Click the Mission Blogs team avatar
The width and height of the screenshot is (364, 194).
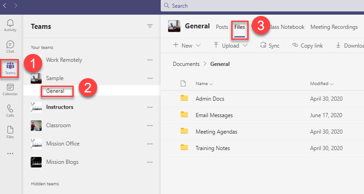tap(36, 162)
